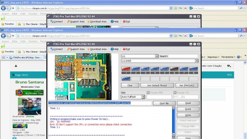Image resolution: width=247 pixels, height=139 pixels.
Task: Open the Auto FullFlash size dropdown
Action: [x=143, y=97]
